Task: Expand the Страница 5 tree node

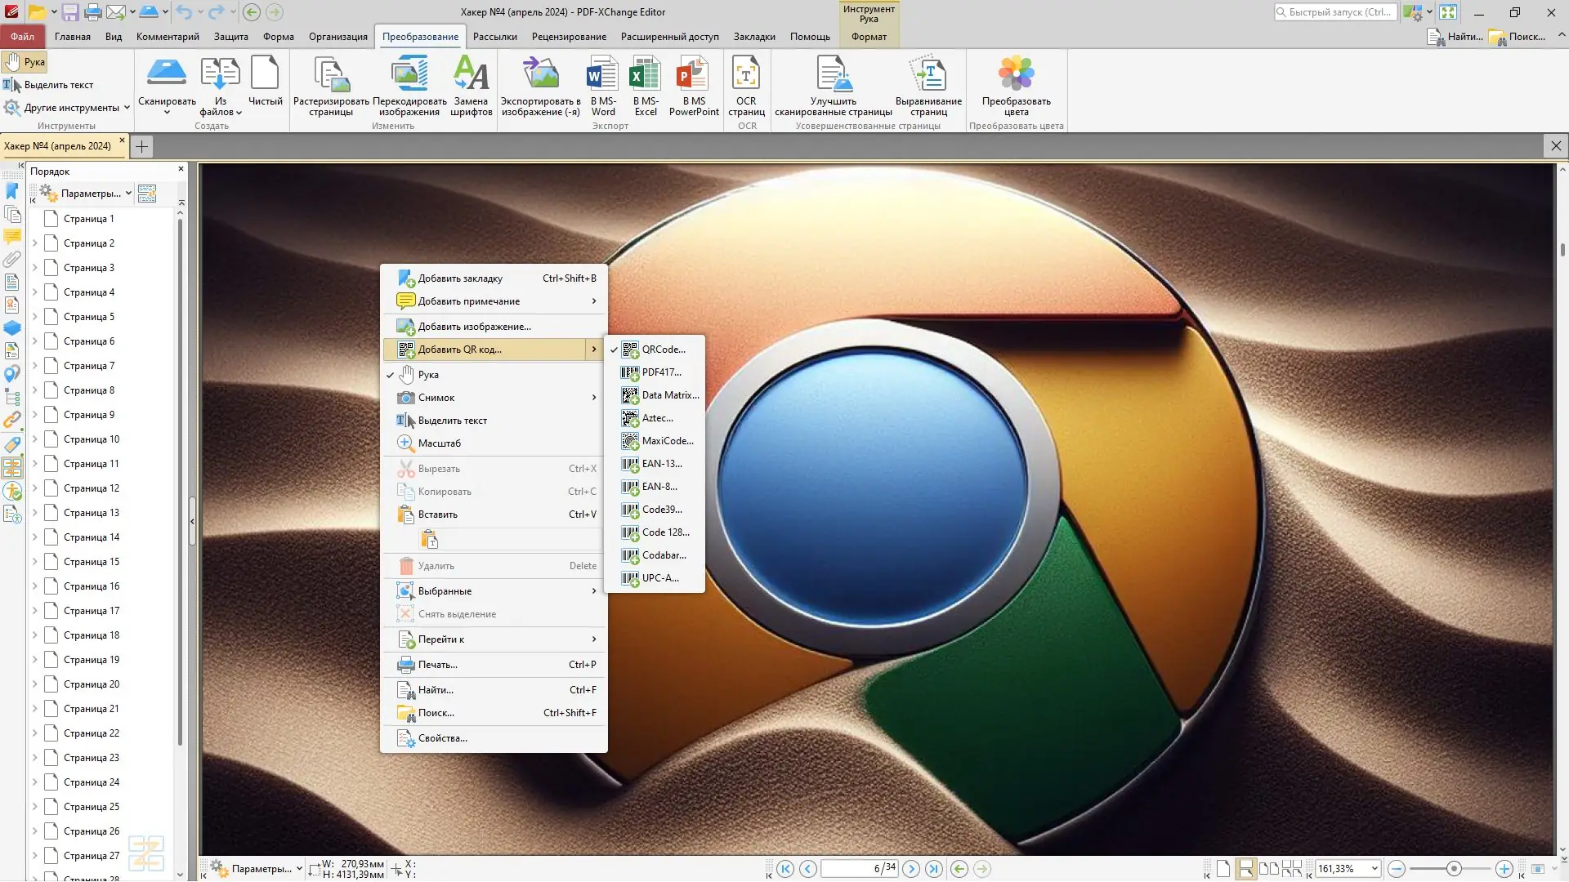Action: [x=35, y=317]
